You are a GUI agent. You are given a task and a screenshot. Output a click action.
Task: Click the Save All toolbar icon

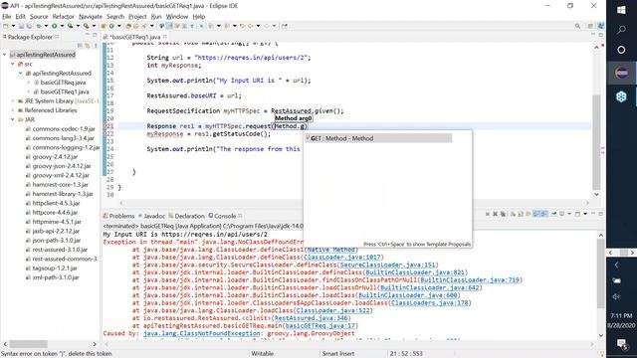click(29, 26)
